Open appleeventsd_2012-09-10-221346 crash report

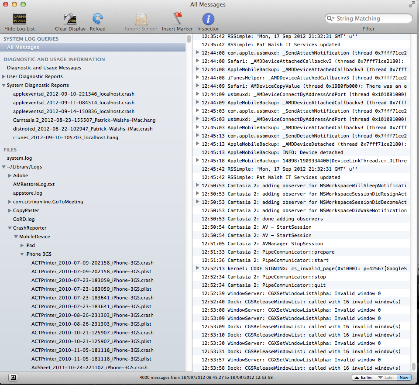(74, 94)
